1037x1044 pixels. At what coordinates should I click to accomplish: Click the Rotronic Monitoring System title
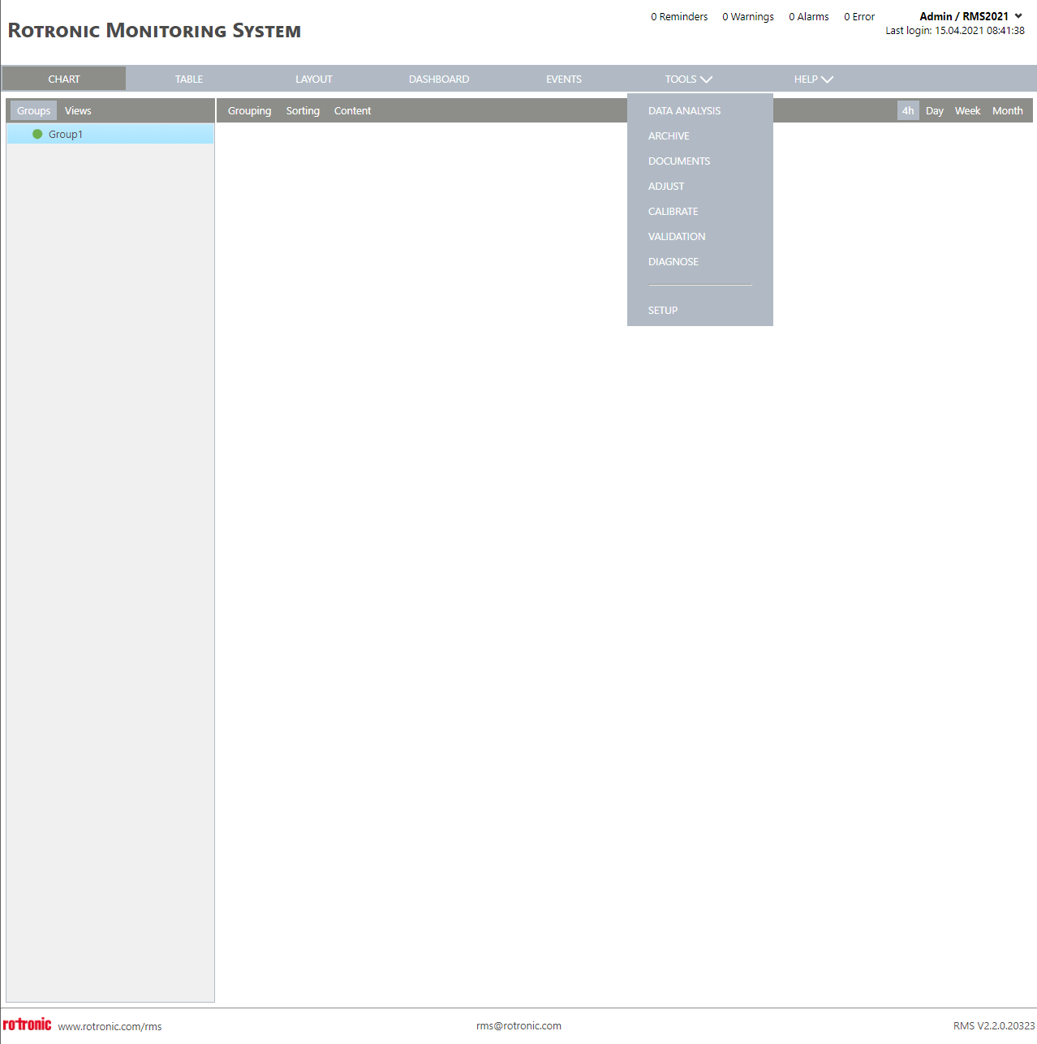pyautogui.click(x=154, y=31)
